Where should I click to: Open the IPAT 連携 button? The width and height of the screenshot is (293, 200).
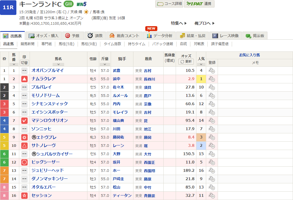(x=199, y=4)
